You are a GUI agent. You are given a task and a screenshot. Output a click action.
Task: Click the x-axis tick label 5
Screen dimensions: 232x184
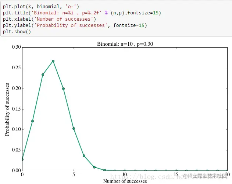pos(74,174)
